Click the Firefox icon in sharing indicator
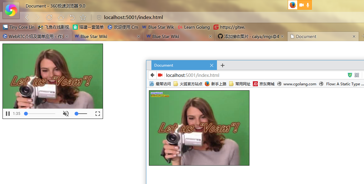This screenshot has height=184, width=364. point(293,5)
